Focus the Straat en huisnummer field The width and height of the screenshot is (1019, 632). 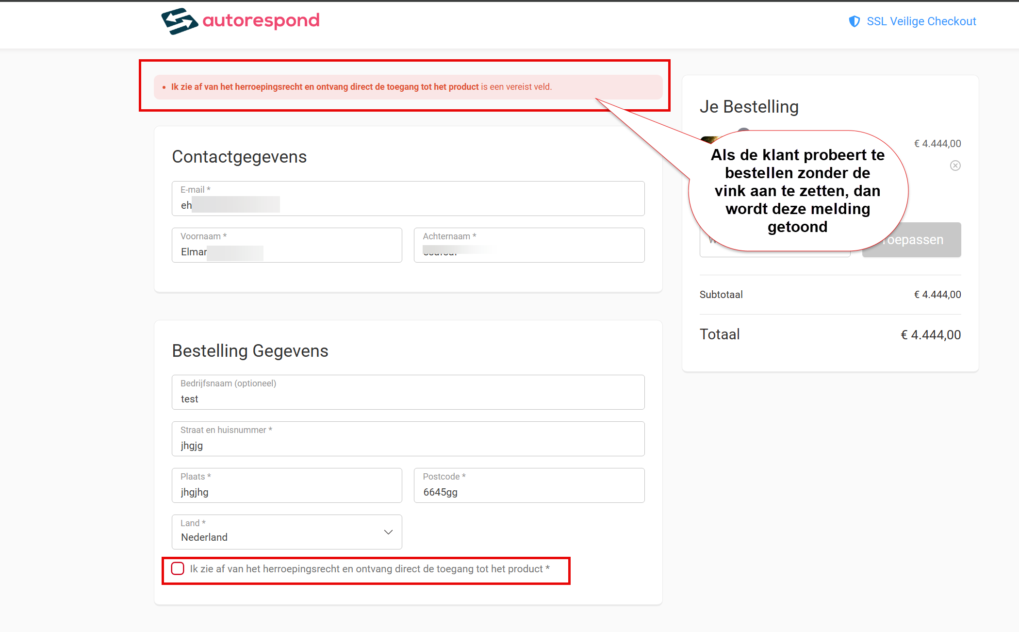click(x=408, y=439)
